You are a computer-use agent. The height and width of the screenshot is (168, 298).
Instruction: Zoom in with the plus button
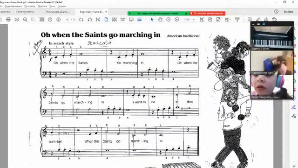click(177, 20)
